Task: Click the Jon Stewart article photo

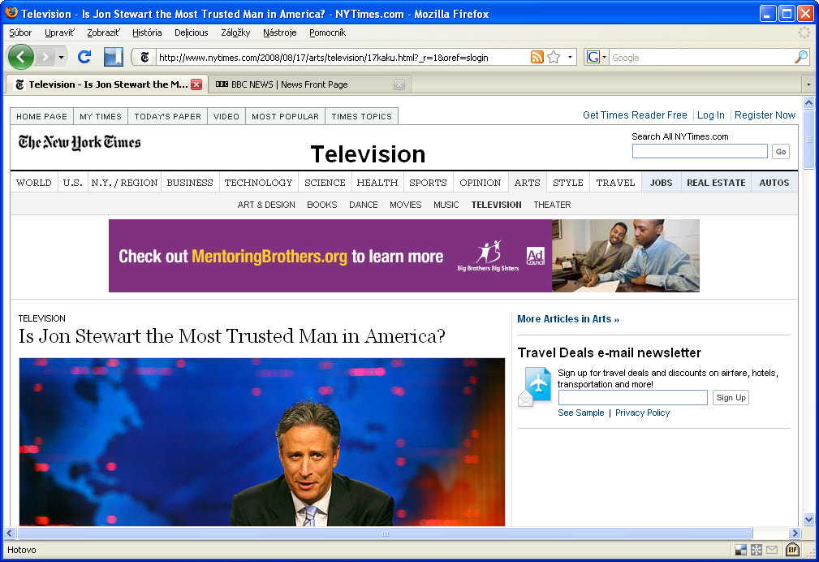Action: [261, 442]
